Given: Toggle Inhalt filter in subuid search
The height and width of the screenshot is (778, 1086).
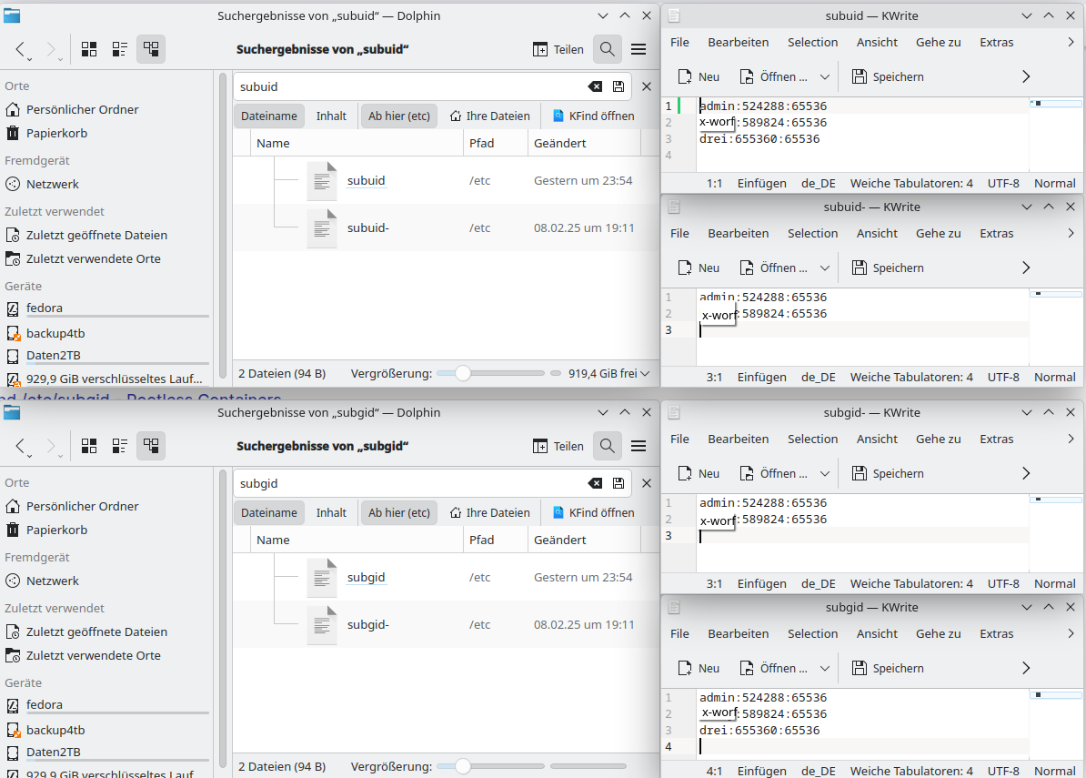Looking at the screenshot, I should (x=331, y=116).
